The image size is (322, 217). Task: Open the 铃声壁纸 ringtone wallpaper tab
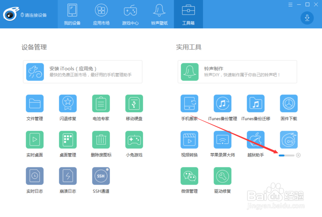pos(159,14)
